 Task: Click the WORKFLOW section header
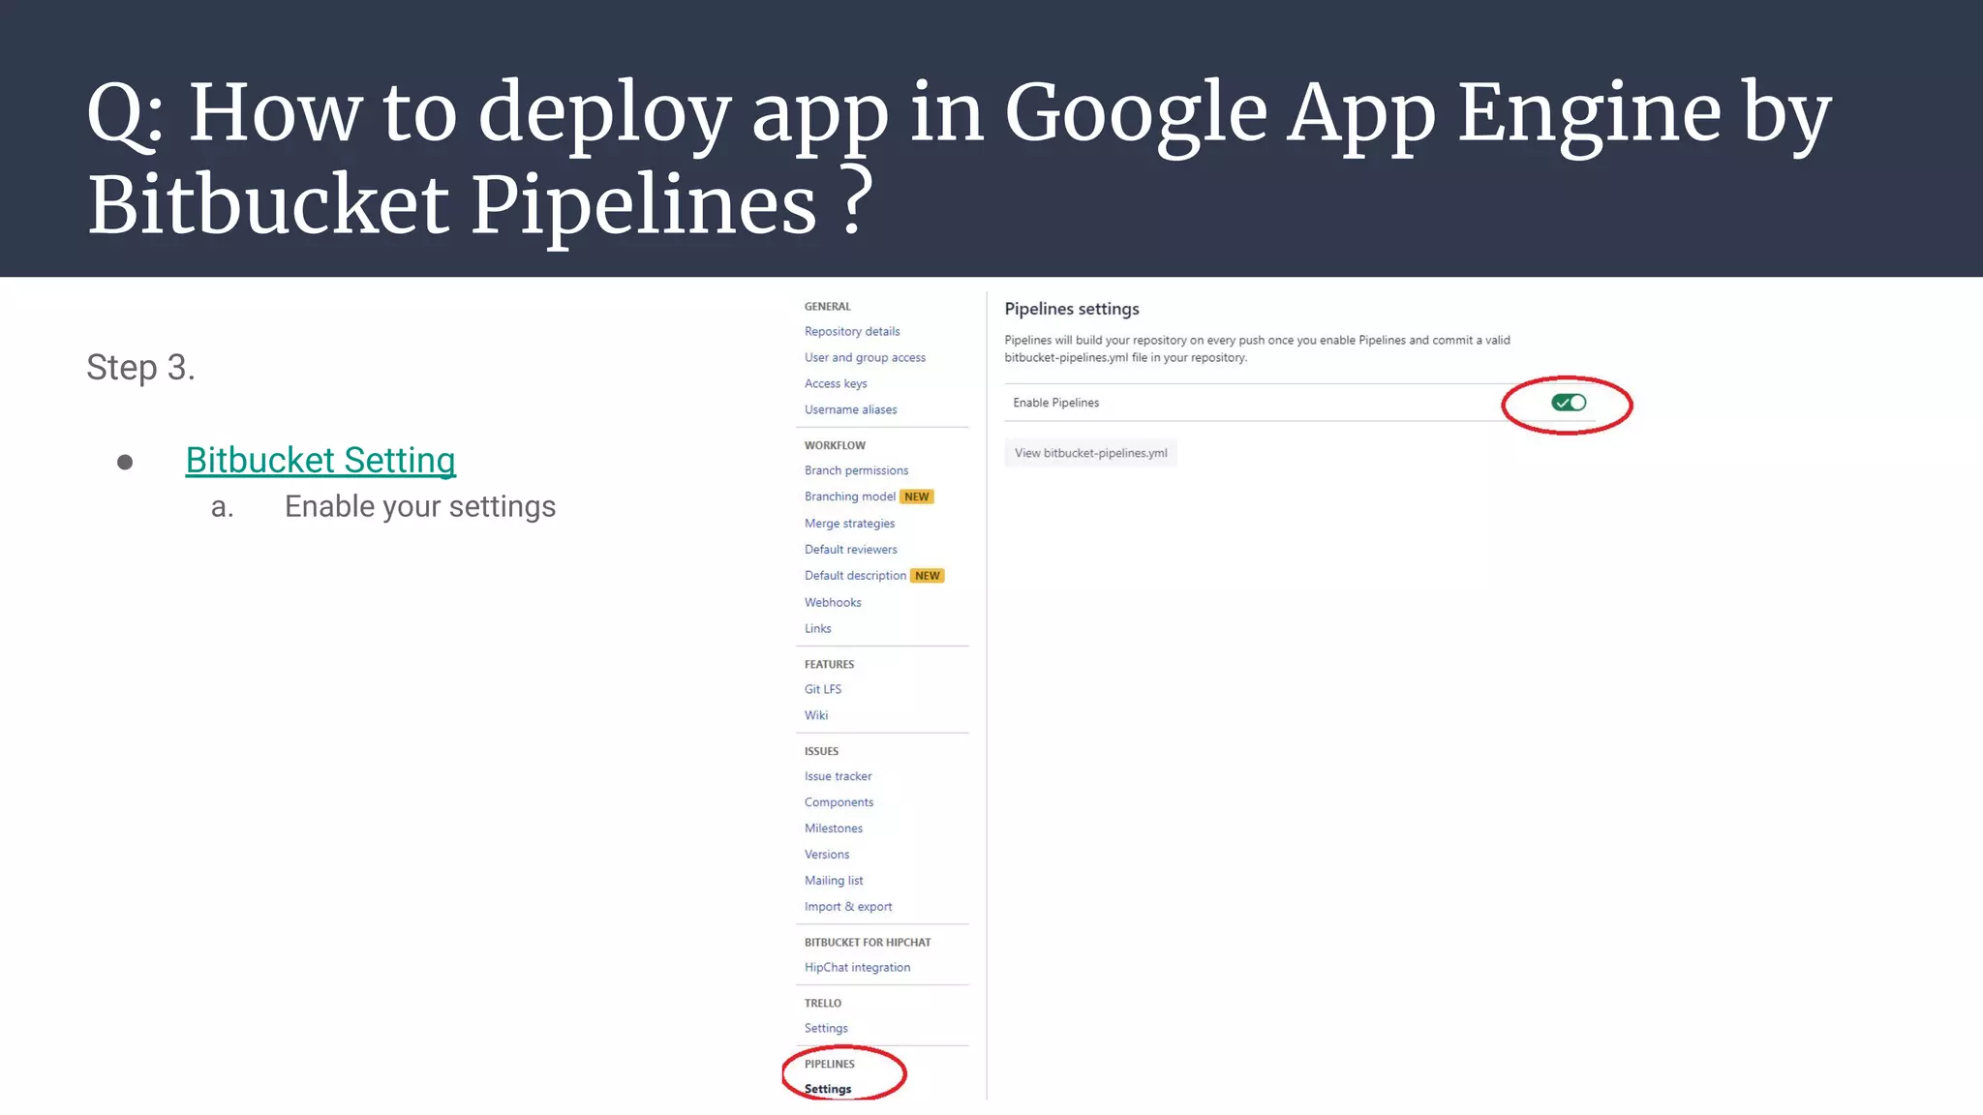click(x=835, y=446)
